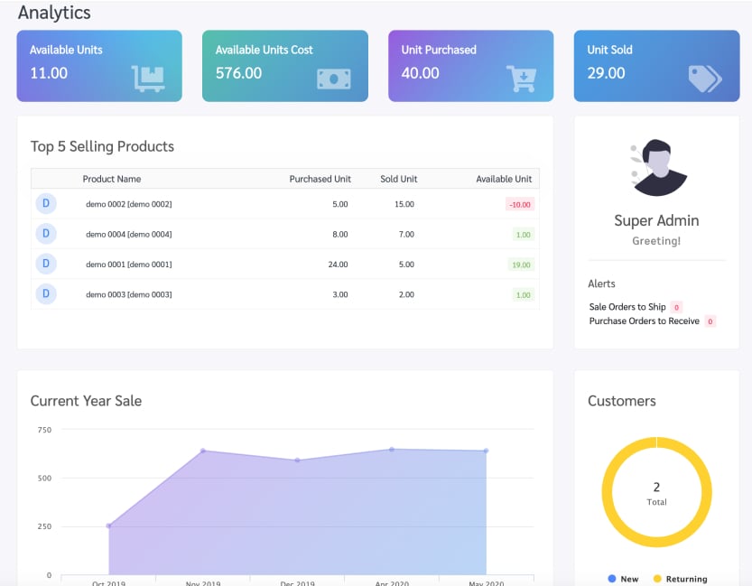
Task: Click the Sale Orders to Ship count badge
Action: [677, 307]
